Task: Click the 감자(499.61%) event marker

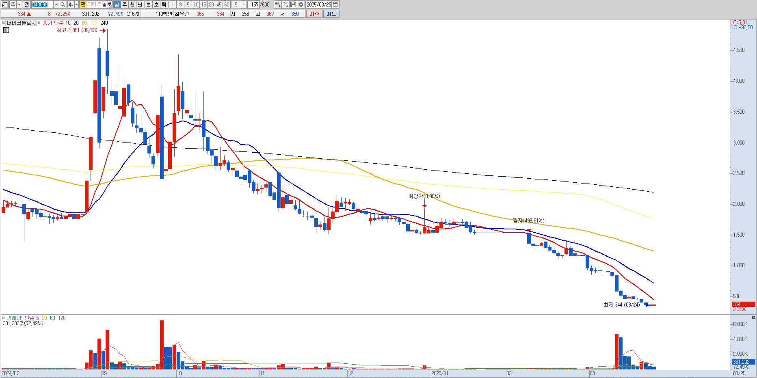Action: pos(528,220)
